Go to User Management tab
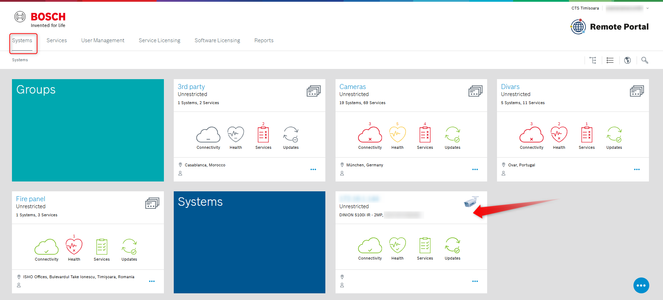Image resolution: width=663 pixels, height=300 pixels. click(x=103, y=40)
